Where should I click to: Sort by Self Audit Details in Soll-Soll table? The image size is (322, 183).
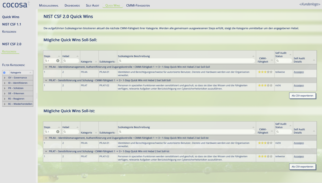pyautogui.click(x=314, y=60)
